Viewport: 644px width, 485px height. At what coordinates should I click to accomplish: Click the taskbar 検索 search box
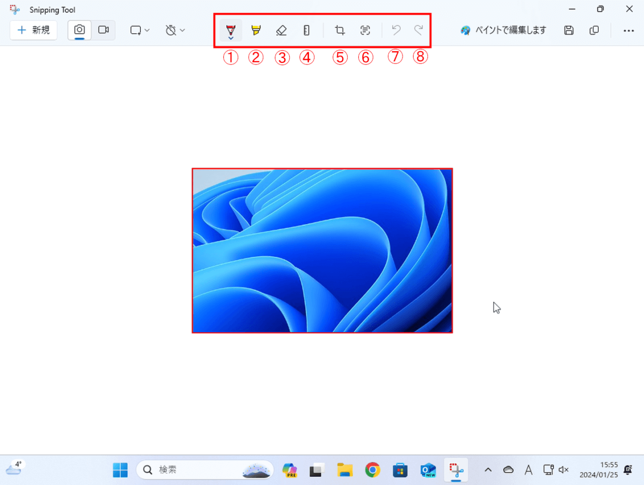(205, 470)
